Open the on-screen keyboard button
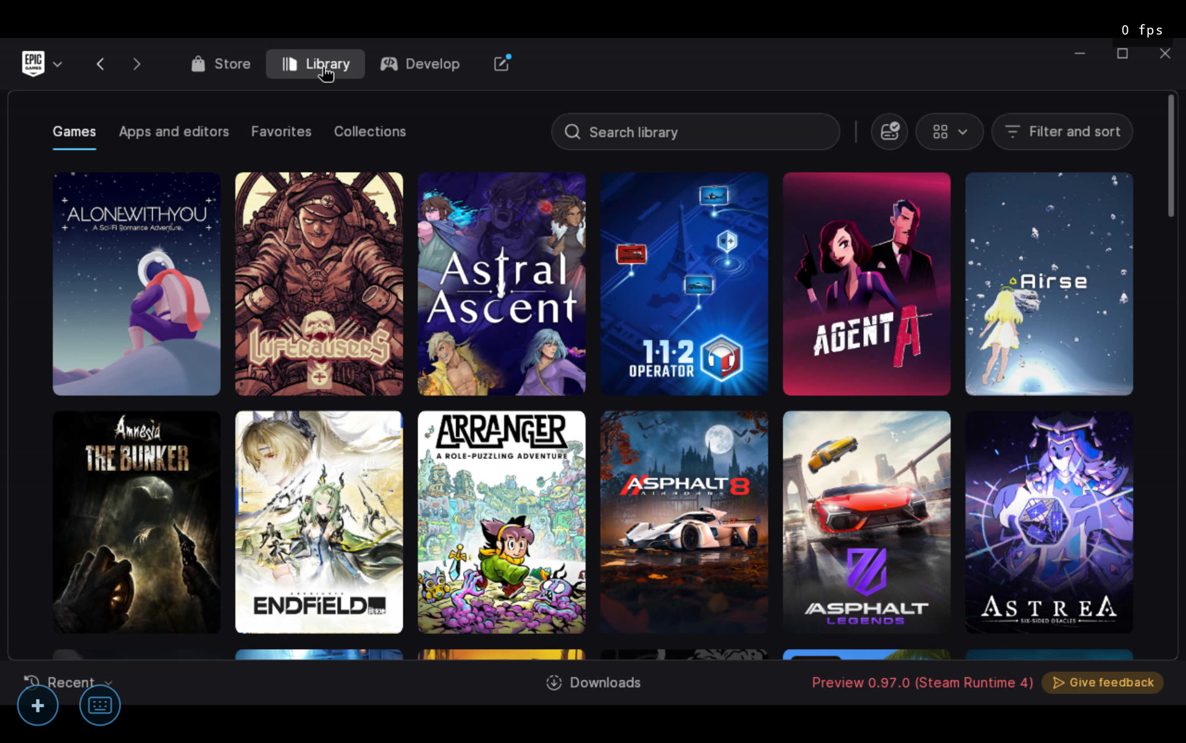 99,705
